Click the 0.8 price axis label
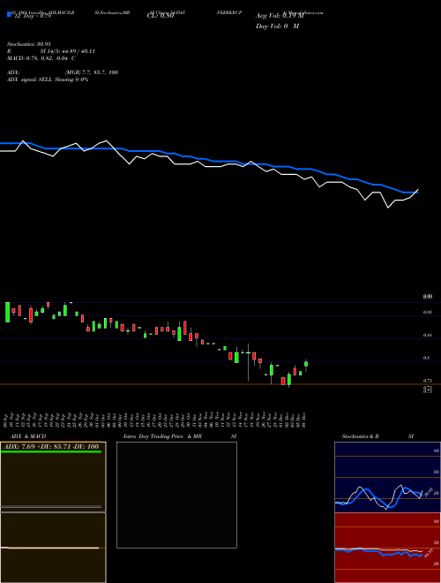441x583 pixels. pyautogui.click(x=427, y=358)
